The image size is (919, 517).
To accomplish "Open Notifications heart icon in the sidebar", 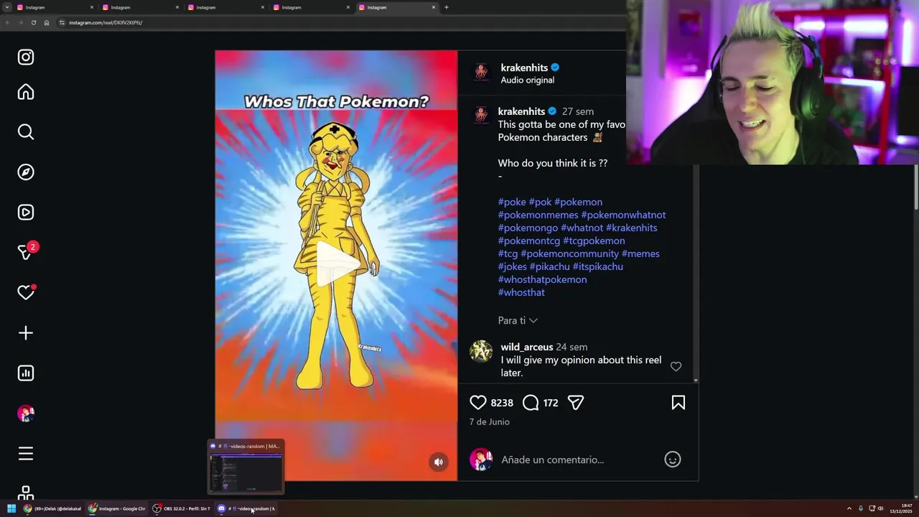I will [26, 292].
